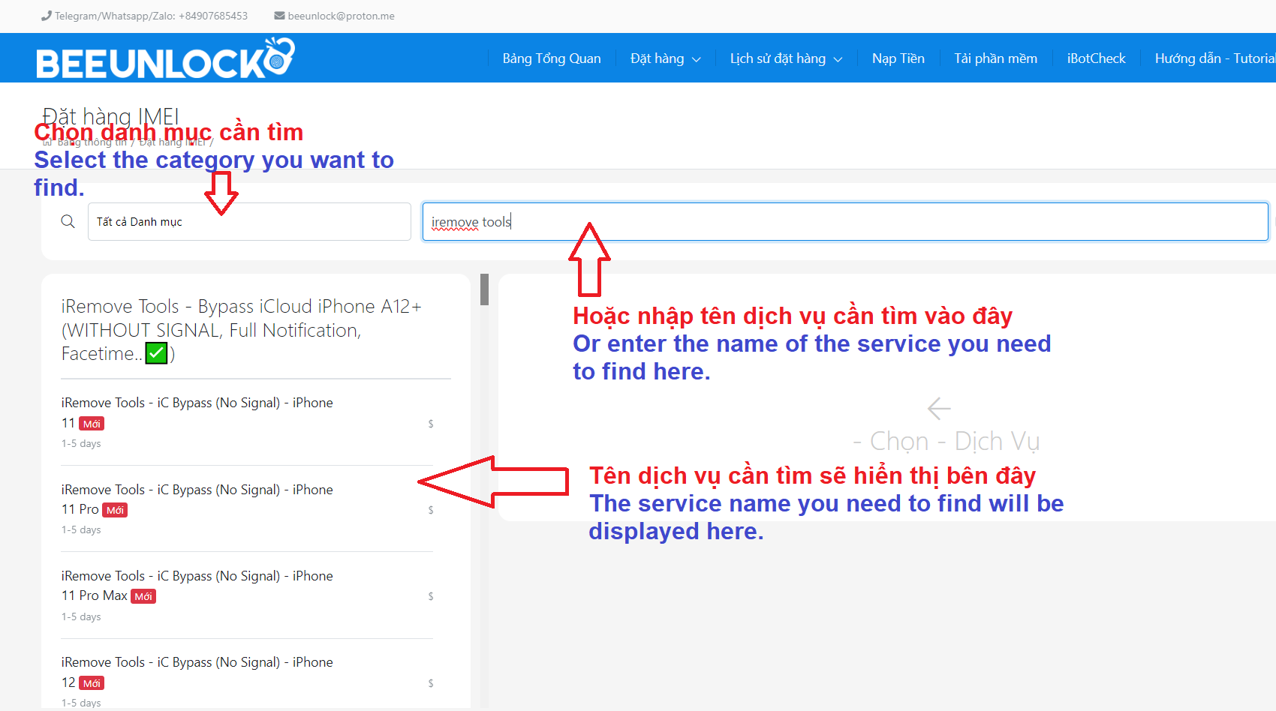Click the envelope icon beside beeunlock@proton.me

click(x=279, y=16)
